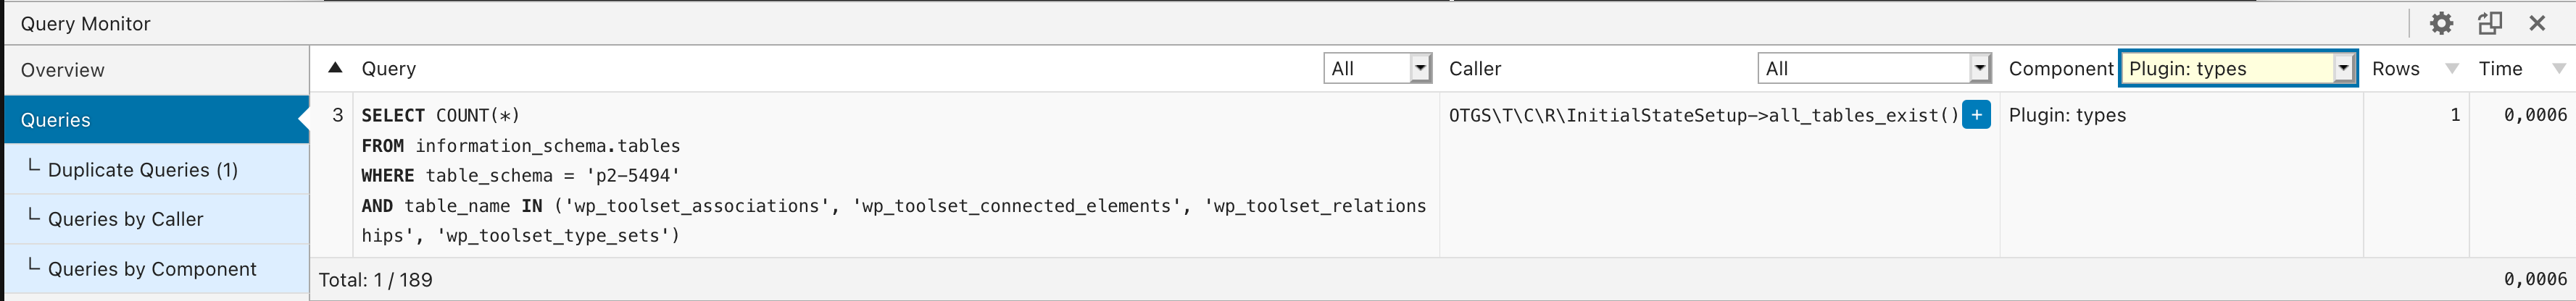
Task: Close the Query Monitor panel
Action: (x=2537, y=23)
